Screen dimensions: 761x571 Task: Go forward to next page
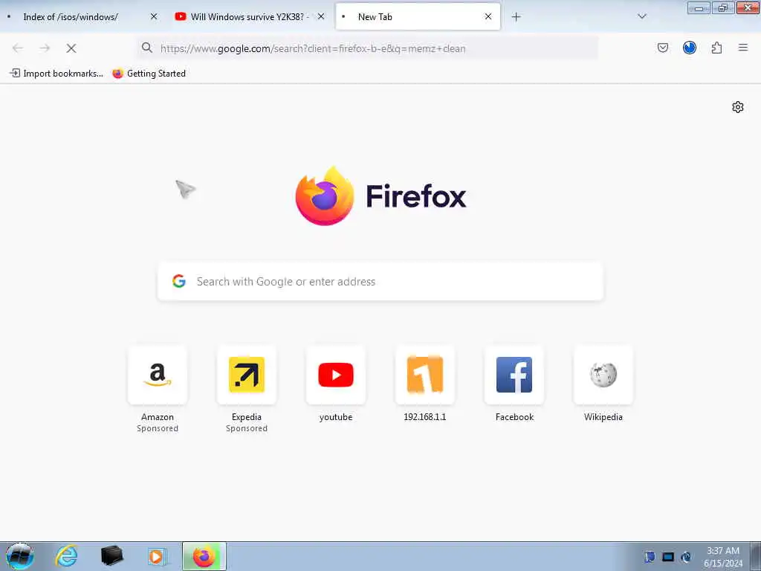45,48
